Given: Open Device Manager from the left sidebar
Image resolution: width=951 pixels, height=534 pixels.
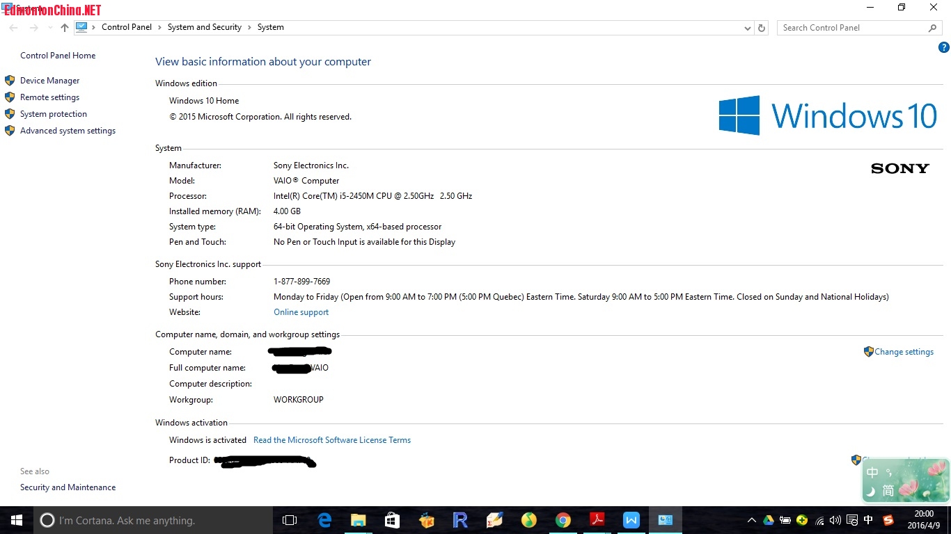Looking at the screenshot, I should [49, 81].
